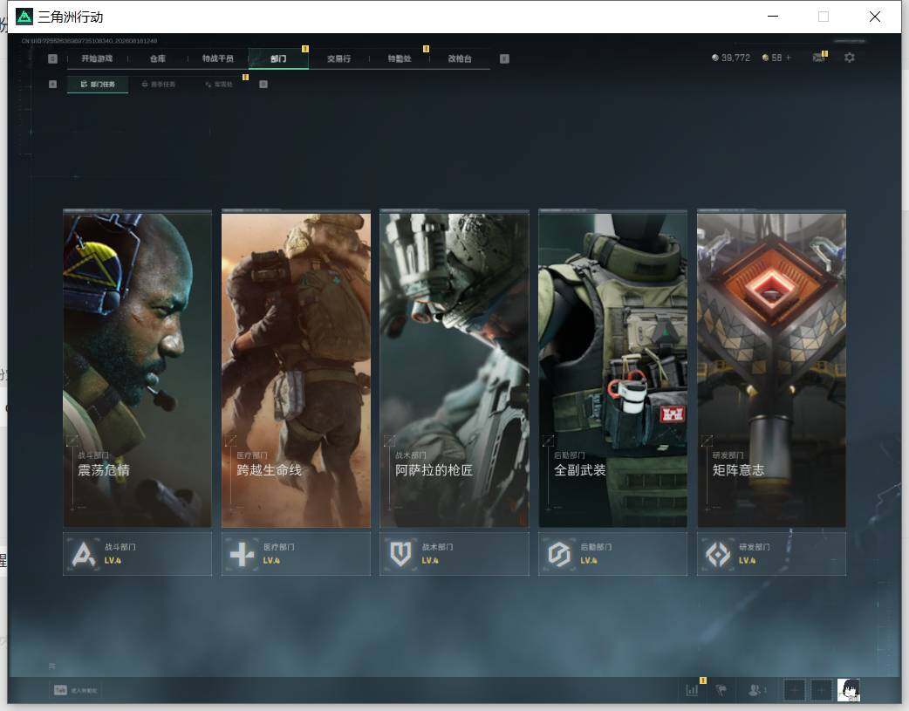Open the friends list icon in bottom bar

[755, 690]
